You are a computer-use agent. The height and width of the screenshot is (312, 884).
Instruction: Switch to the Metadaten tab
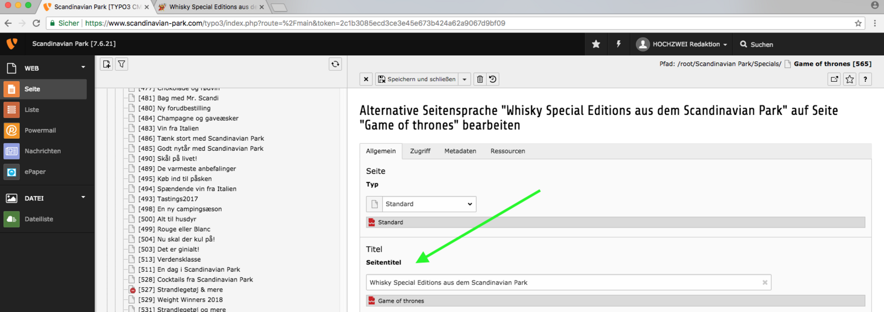460,151
